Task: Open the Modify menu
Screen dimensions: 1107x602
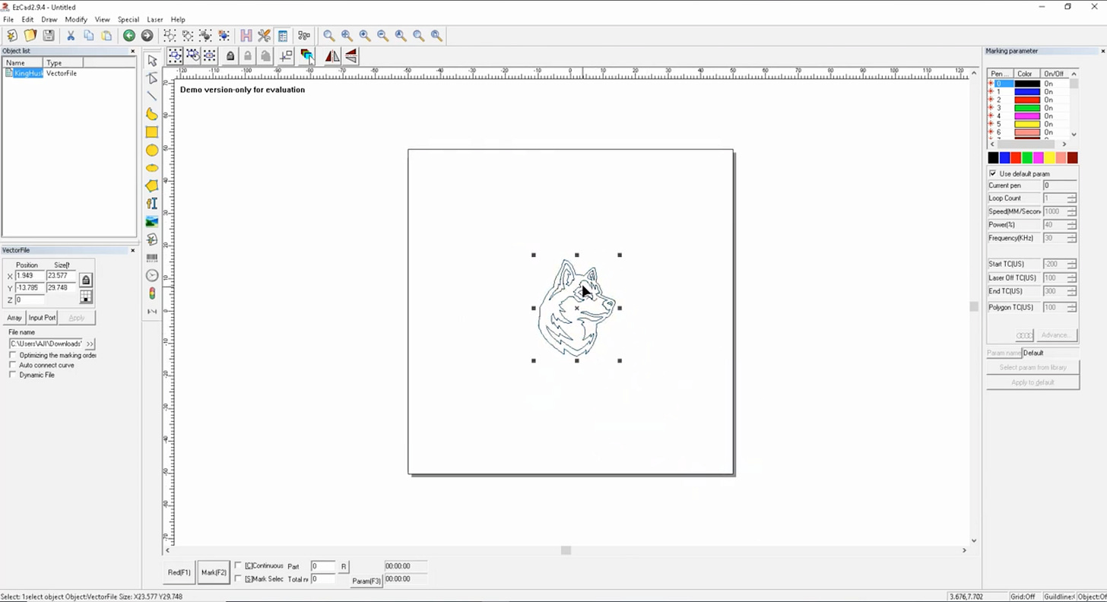Action: click(76, 20)
